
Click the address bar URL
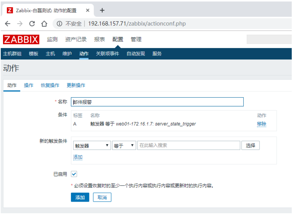click(137, 24)
